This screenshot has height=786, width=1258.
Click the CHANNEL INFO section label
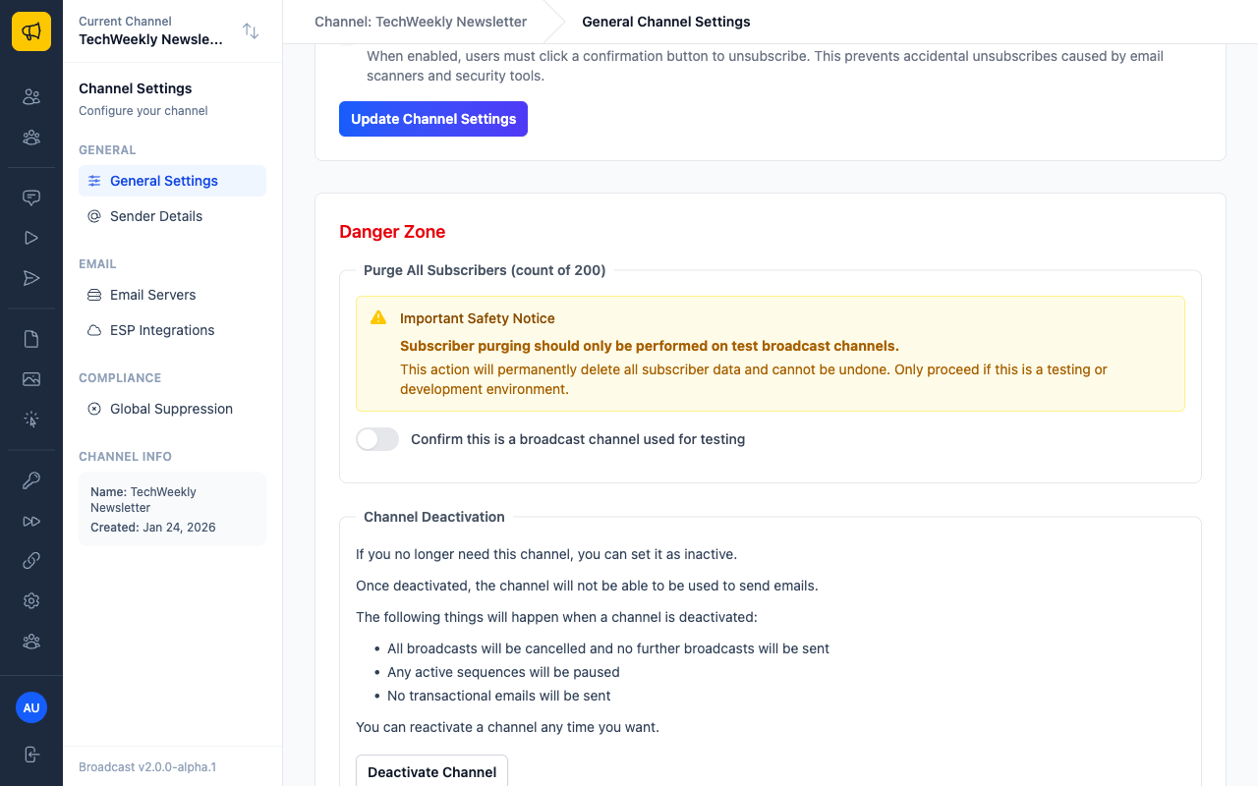click(x=125, y=456)
